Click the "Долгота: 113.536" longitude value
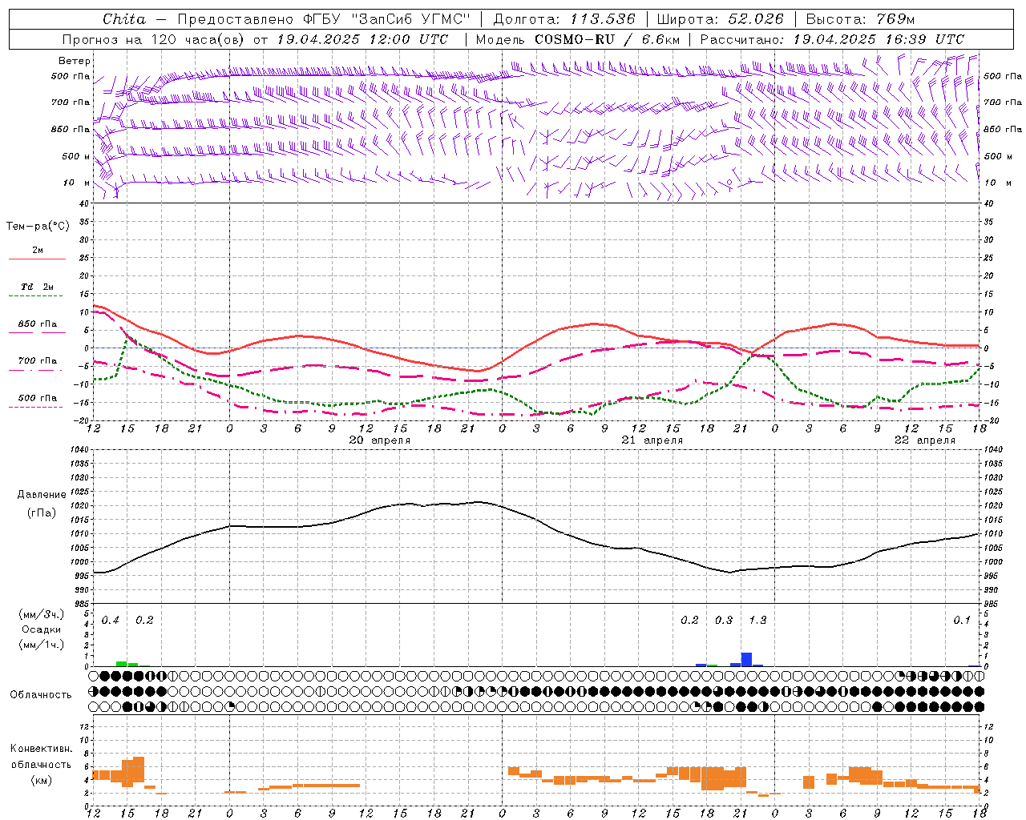The height and width of the screenshot is (820, 1026). 564,19
